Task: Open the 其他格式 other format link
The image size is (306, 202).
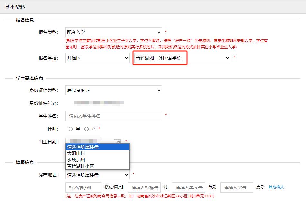Action: pos(276,187)
